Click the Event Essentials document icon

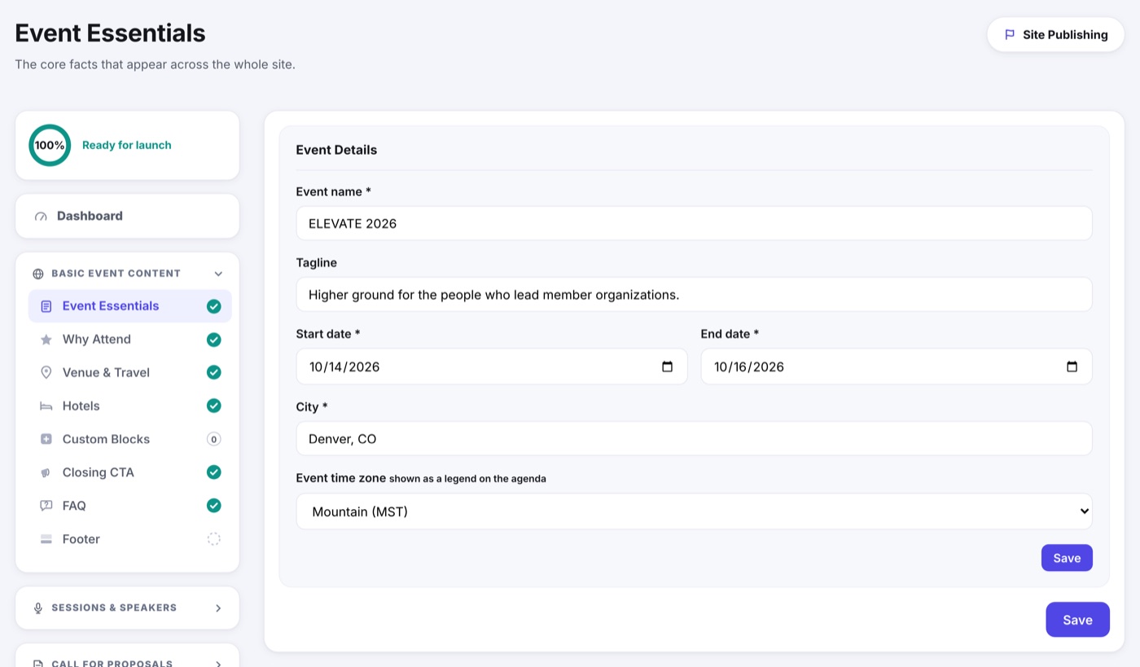click(46, 306)
